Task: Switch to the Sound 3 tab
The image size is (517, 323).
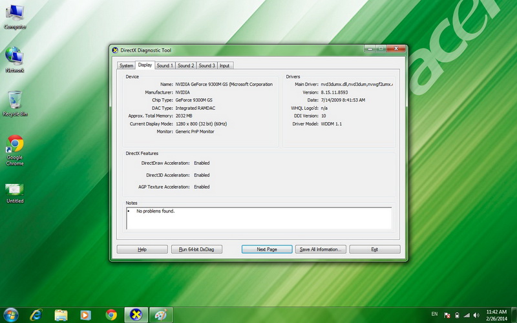Action: point(207,66)
